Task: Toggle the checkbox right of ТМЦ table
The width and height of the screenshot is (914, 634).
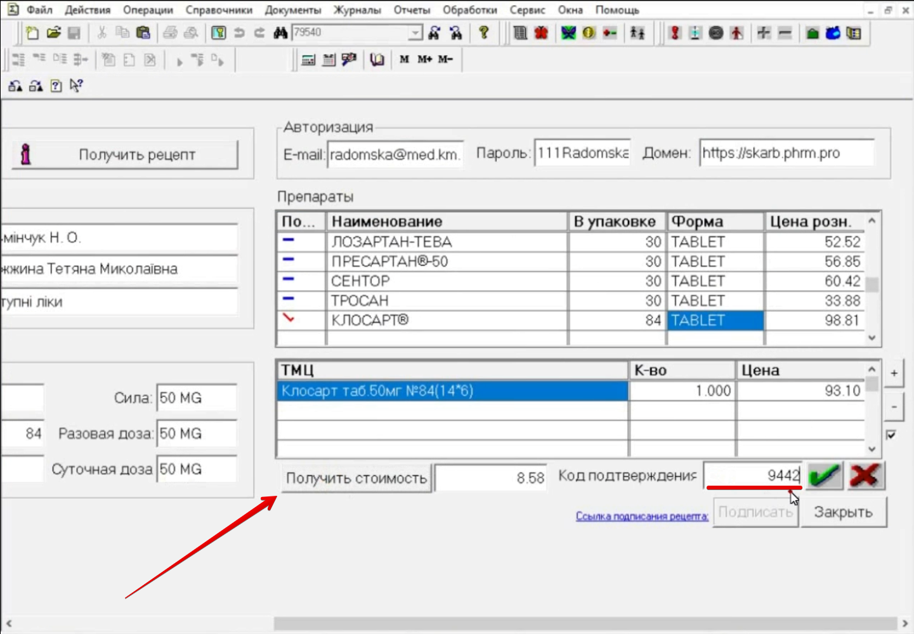Action: tap(891, 435)
